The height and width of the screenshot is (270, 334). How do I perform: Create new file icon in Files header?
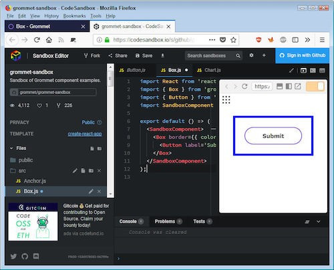pos(92,149)
